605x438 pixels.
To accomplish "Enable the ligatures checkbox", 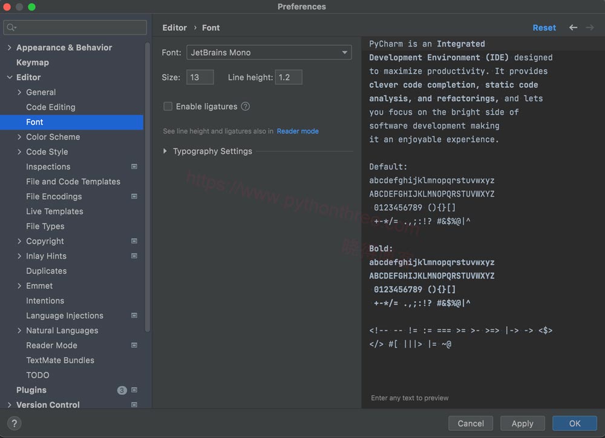I will coord(168,106).
